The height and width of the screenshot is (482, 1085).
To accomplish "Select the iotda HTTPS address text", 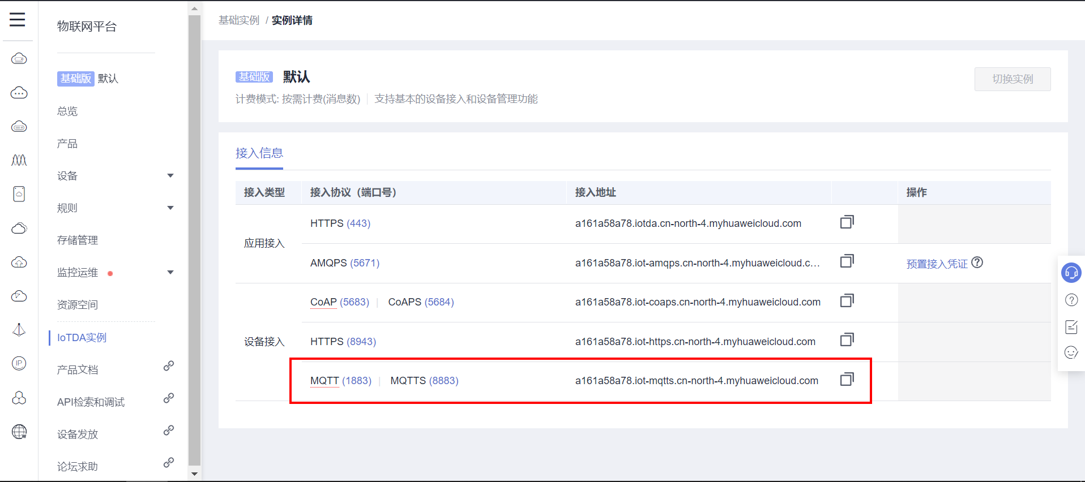I will [688, 223].
